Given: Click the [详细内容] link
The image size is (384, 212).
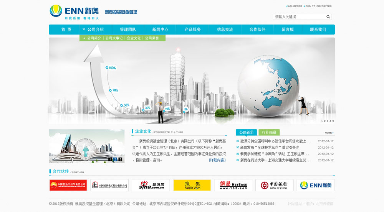Looking at the screenshot, I should [x=217, y=160].
